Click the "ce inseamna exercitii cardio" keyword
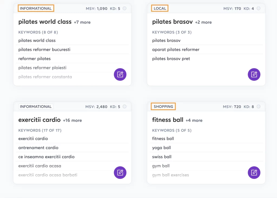The image size is (277, 198). [x=47, y=157]
